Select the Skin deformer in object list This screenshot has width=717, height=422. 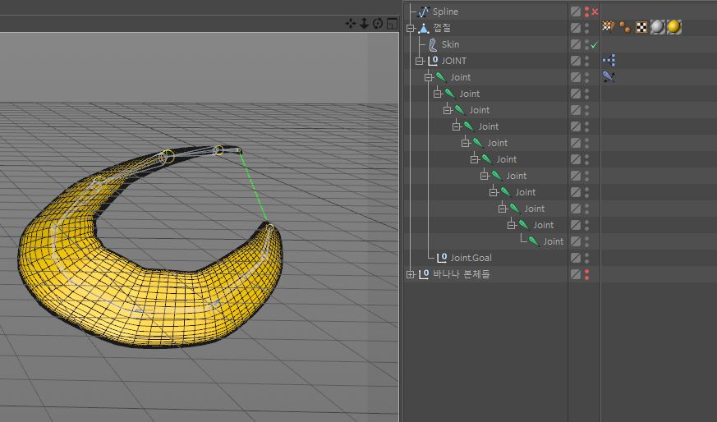pyautogui.click(x=450, y=44)
